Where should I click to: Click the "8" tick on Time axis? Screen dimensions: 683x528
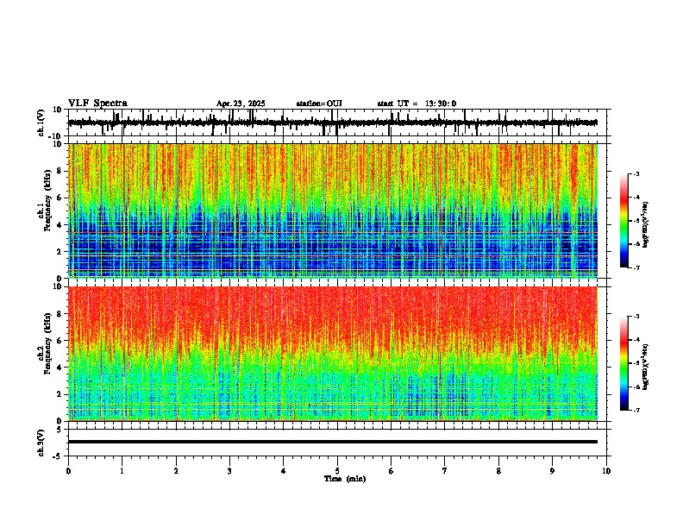[498, 471]
